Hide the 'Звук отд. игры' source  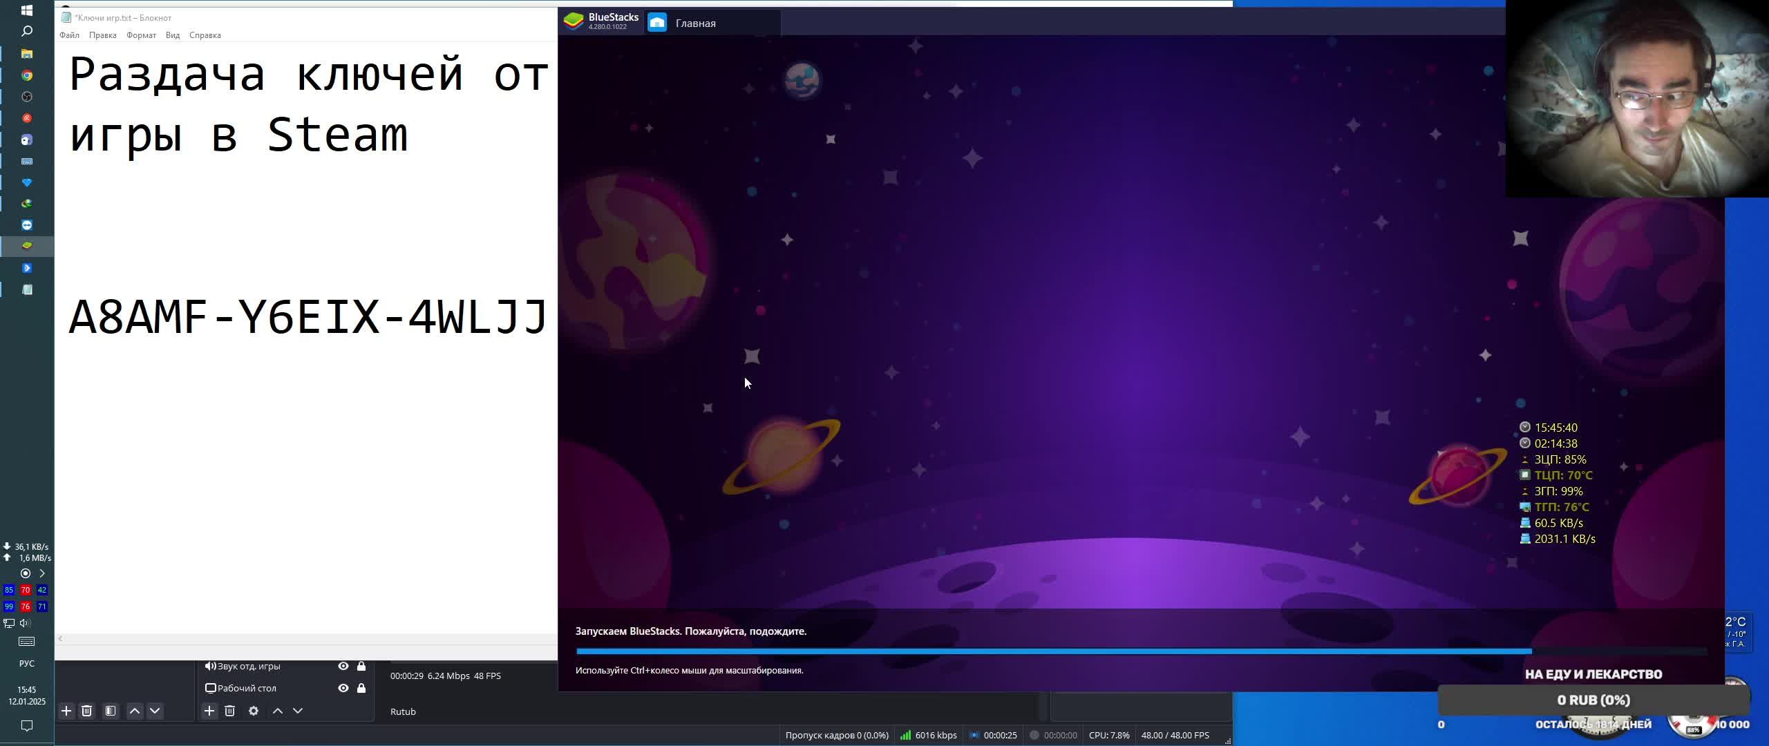pos(343,666)
